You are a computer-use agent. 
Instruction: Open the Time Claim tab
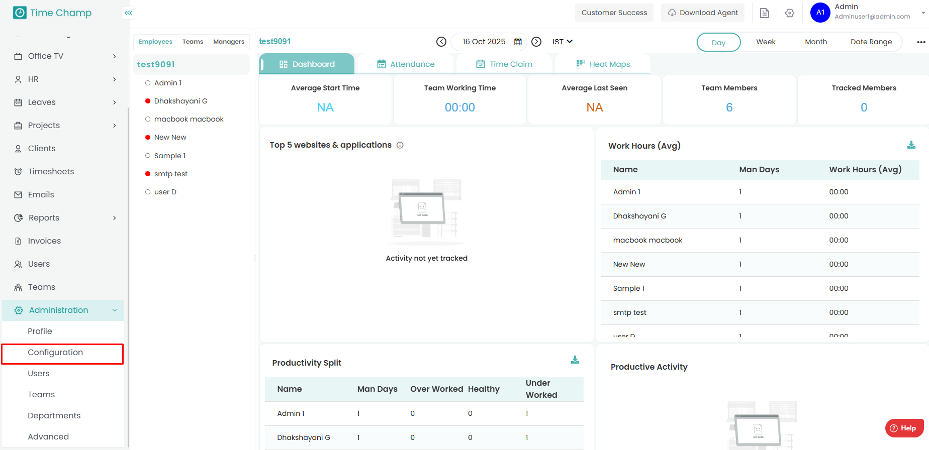click(504, 64)
